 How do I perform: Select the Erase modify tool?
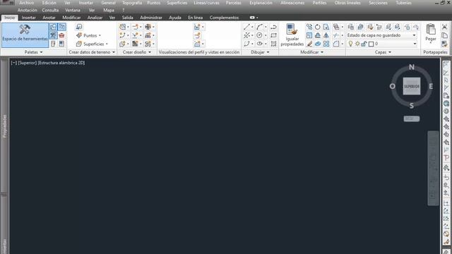click(x=309, y=44)
